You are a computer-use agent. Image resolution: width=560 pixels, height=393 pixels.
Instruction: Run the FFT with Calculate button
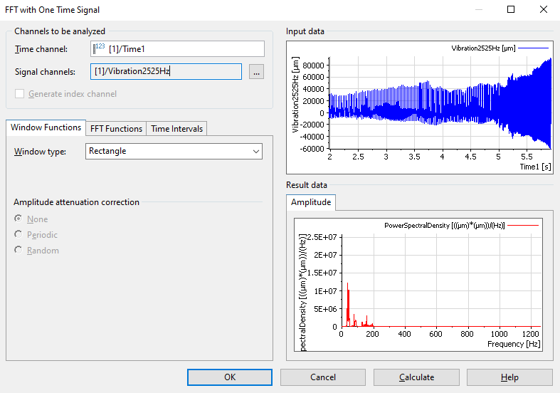coord(416,377)
